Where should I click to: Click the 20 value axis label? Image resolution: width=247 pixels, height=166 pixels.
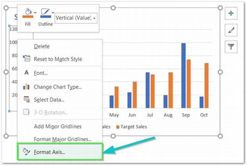(15, 95)
